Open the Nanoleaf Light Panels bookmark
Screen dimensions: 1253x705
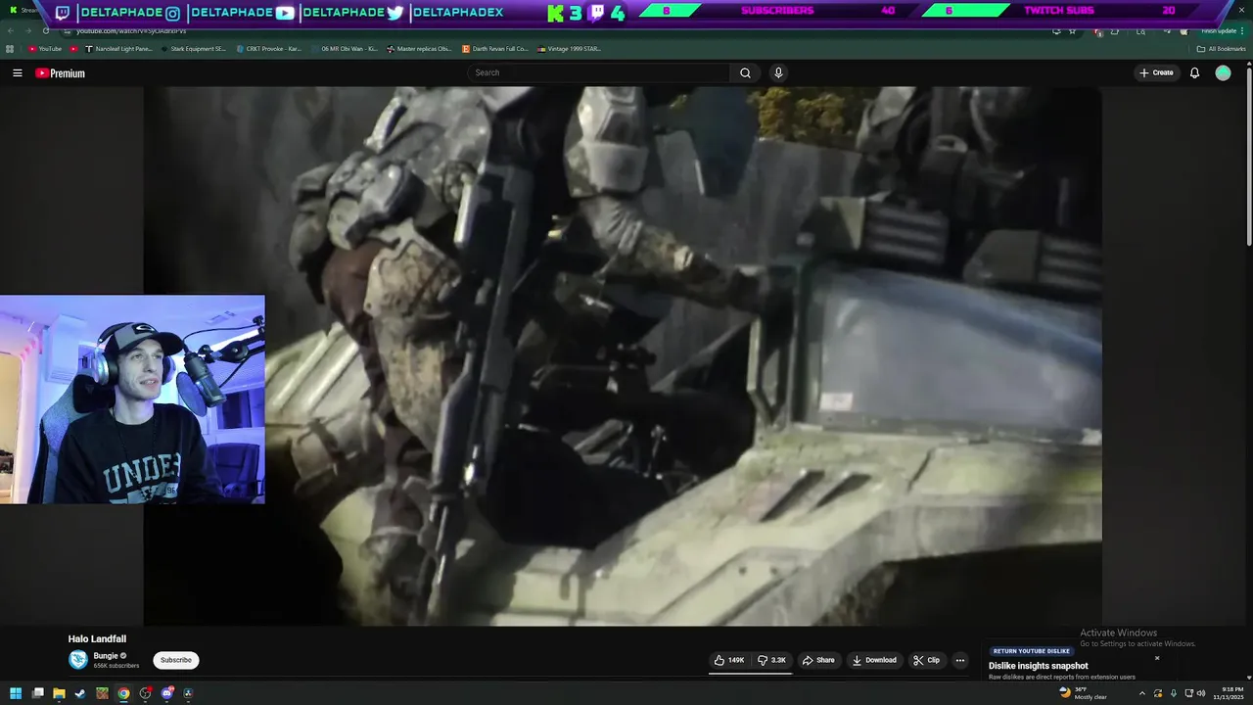click(119, 49)
